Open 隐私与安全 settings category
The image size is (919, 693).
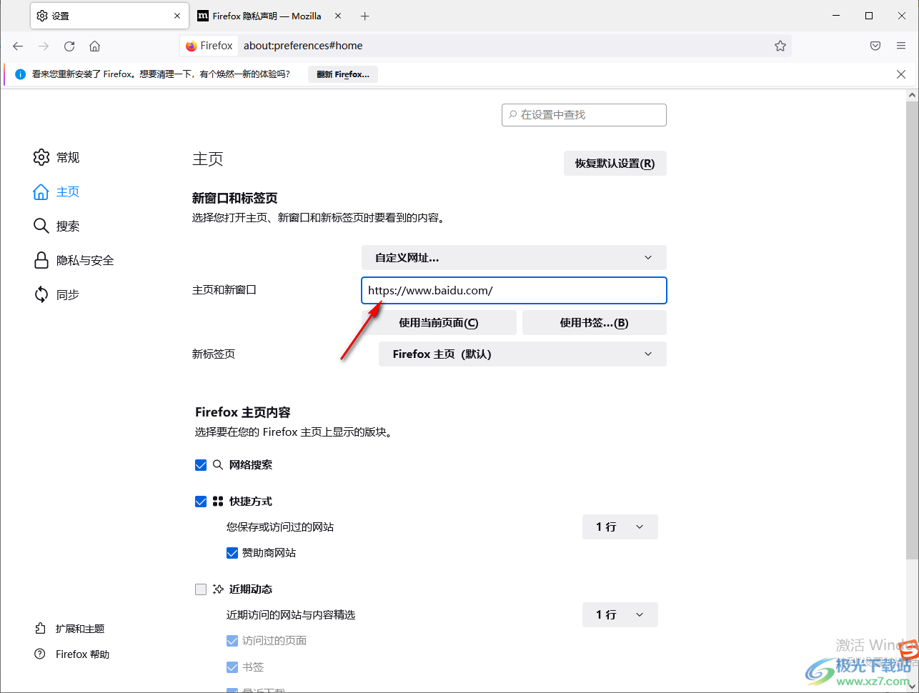[x=74, y=260]
